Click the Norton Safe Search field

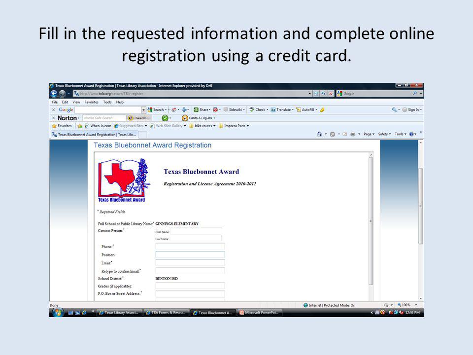tap(104, 118)
